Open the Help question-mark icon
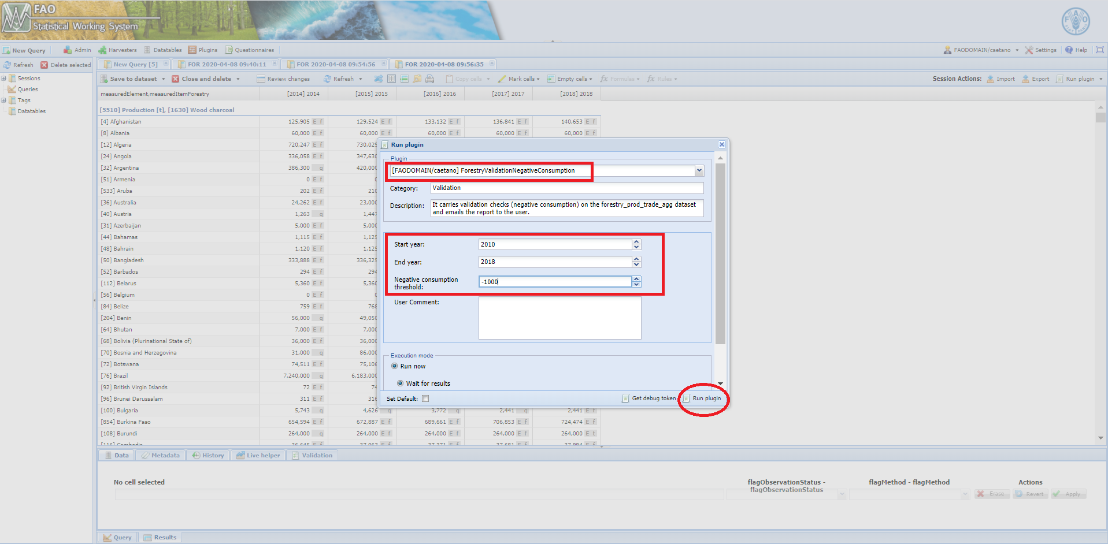Viewport: 1108px width, 544px height. pos(1069,50)
